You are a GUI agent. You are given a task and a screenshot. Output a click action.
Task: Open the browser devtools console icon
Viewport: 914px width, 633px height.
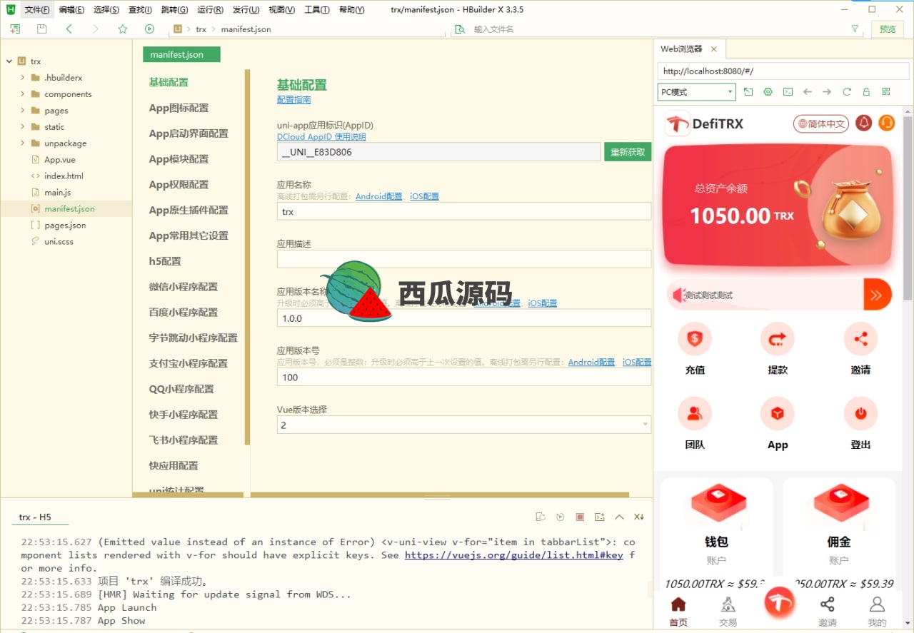point(788,92)
